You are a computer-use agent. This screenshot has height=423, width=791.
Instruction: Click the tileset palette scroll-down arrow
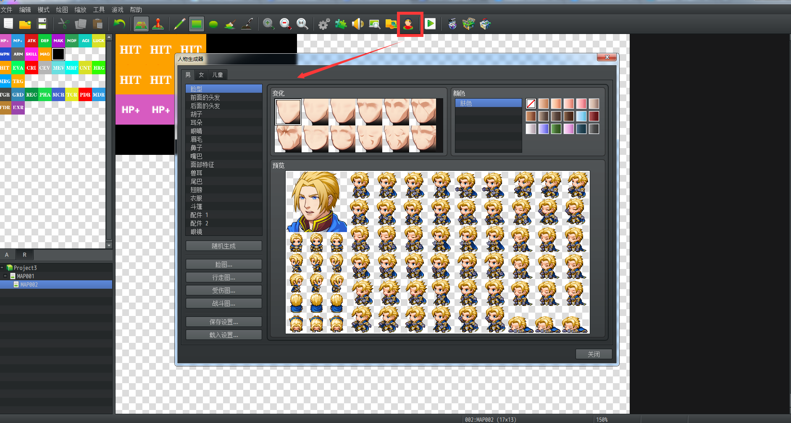point(109,245)
